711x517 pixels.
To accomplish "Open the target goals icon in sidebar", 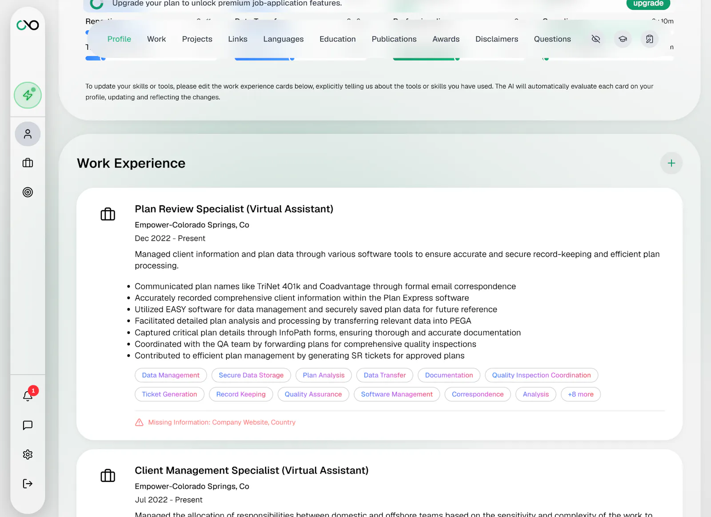I will coord(28,192).
